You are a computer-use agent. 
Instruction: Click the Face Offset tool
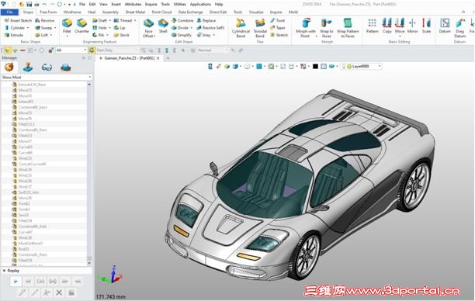(x=148, y=28)
